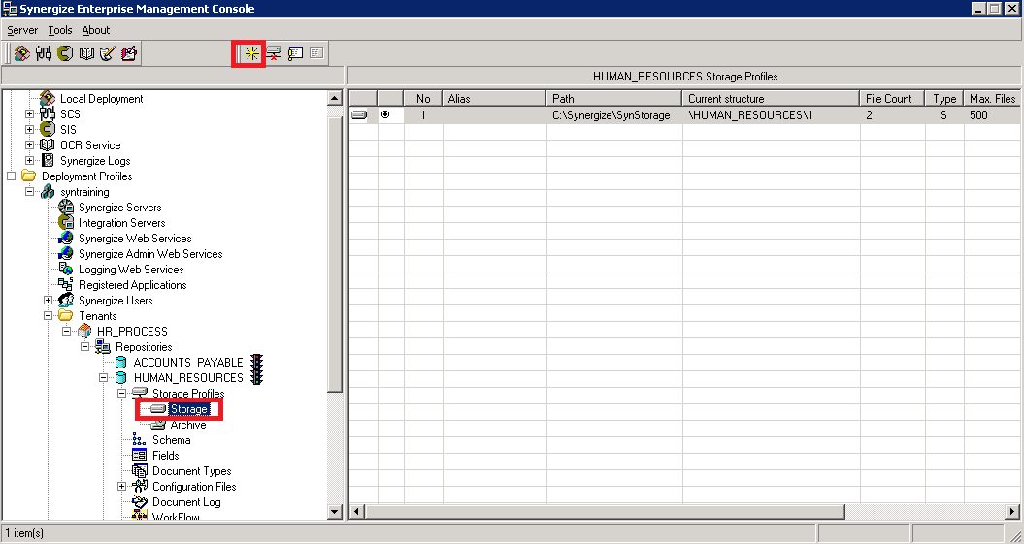1024x544 pixels.
Task: Click the C:\Synergize\SynStorage path cell
Action: pos(614,115)
